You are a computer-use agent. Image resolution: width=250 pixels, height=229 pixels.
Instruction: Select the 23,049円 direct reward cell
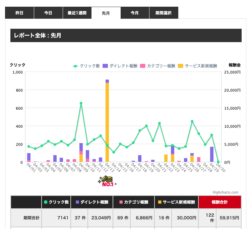click(x=100, y=218)
